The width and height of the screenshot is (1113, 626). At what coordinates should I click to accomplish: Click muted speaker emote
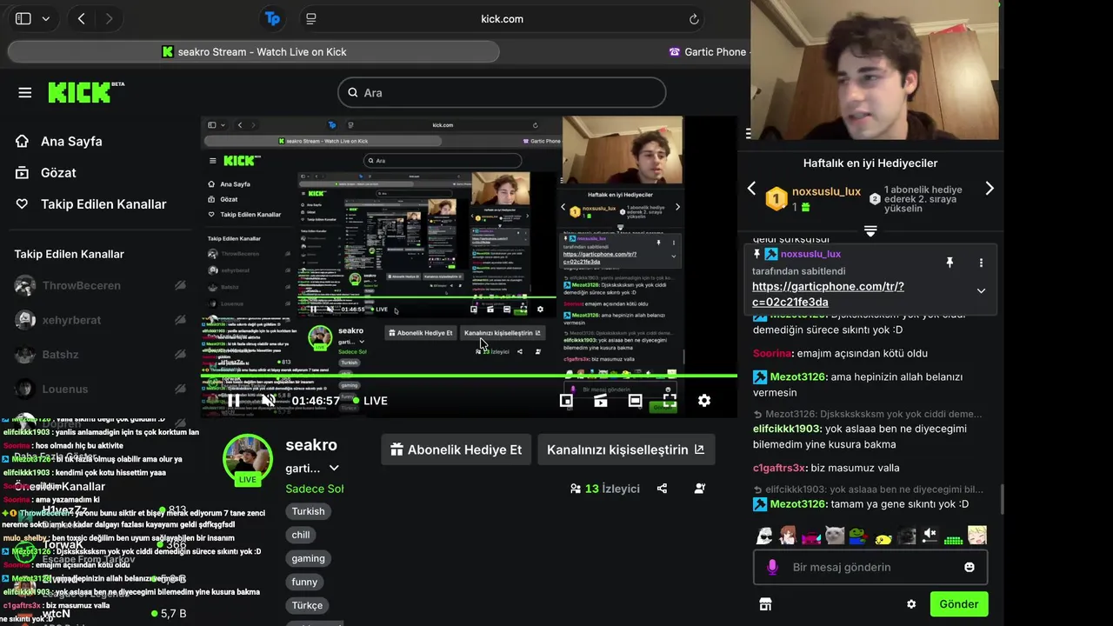(x=930, y=536)
